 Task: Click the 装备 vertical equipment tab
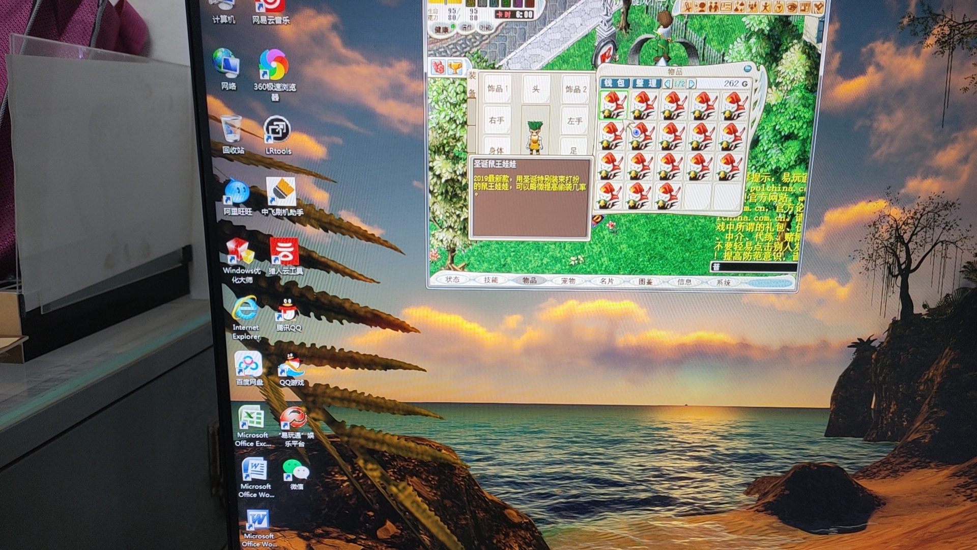[472, 85]
